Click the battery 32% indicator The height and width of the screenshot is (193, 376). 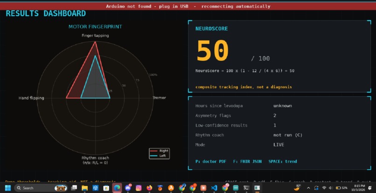click(341, 188)
